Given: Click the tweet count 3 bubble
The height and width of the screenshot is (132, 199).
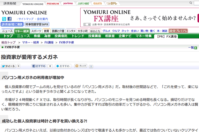Looking at the screenshot, I should point(19,66).
